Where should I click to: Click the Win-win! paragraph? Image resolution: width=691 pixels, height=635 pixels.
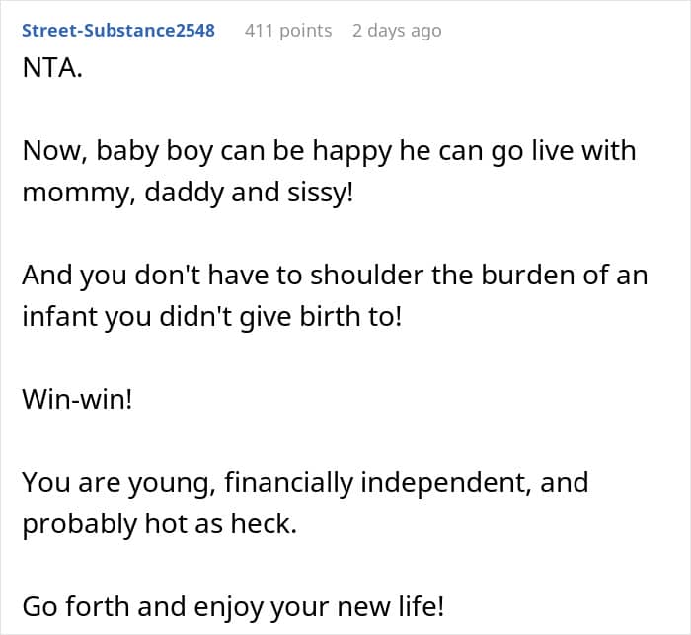pos(77,399)
